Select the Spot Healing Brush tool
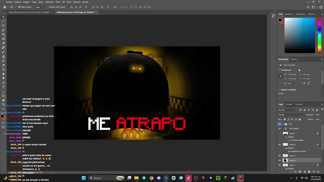 coord(4,48)
